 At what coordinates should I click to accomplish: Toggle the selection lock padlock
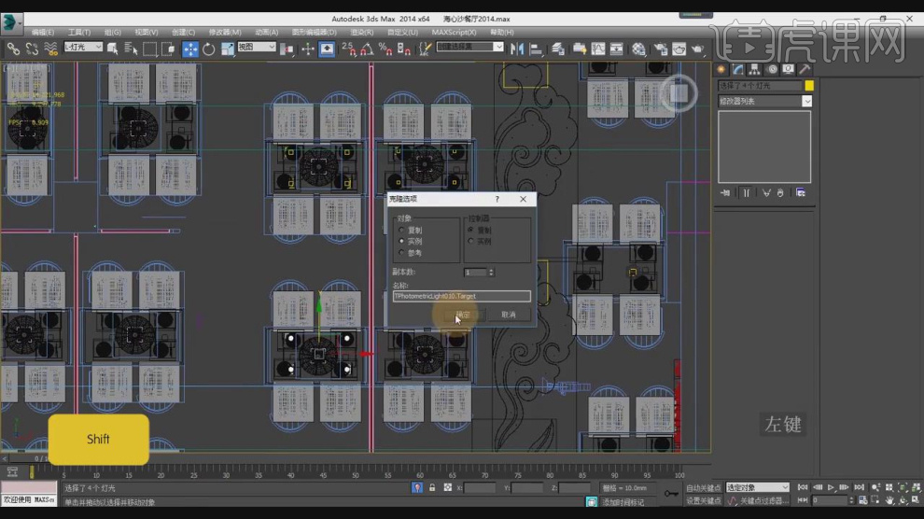pos(432,488)
